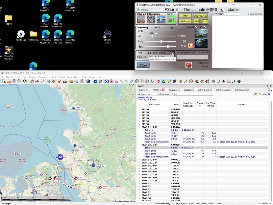
Task: Click the broom clear icon in FStarter
Action: [190, 45]
